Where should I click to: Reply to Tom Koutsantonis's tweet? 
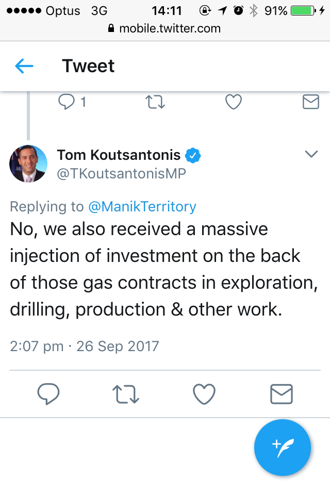click(x=49, y=394)
